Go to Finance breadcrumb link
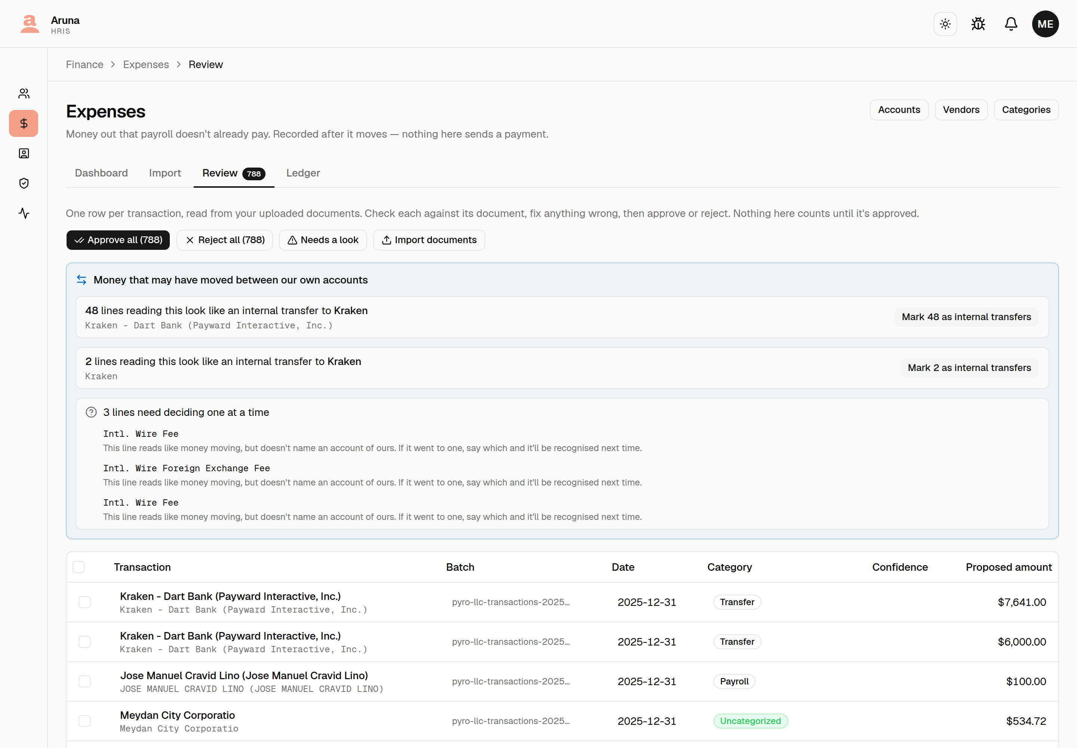The height and width of the screenshot is (748, 1077). click(x=85, y=65)
